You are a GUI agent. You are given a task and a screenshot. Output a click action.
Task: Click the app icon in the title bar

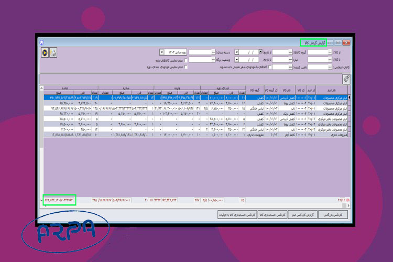[x=42, y=42]
